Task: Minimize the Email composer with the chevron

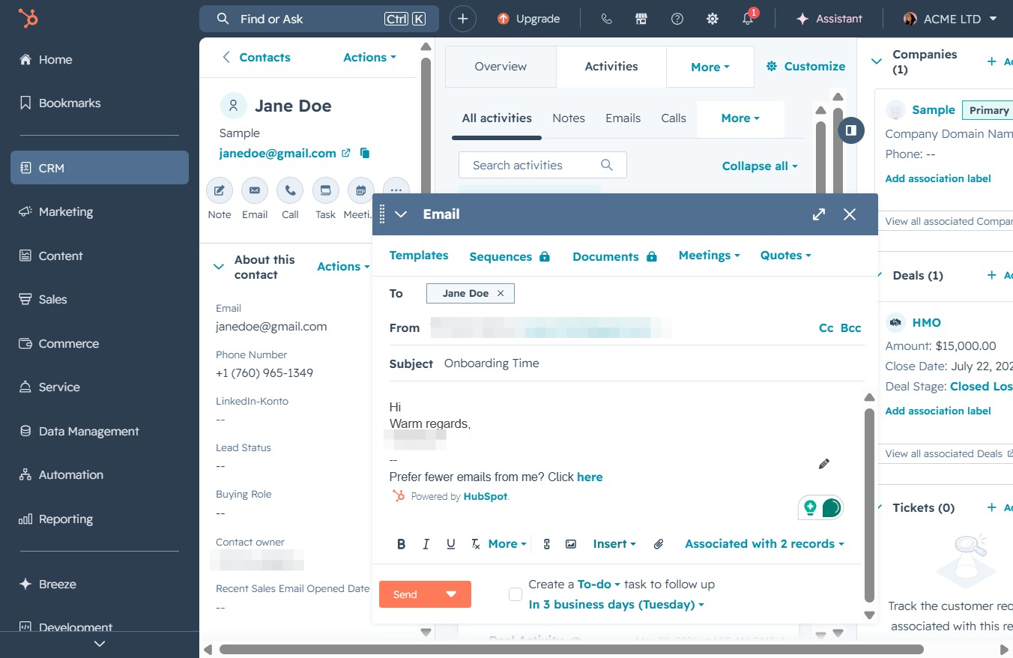Action: [401, 214]
